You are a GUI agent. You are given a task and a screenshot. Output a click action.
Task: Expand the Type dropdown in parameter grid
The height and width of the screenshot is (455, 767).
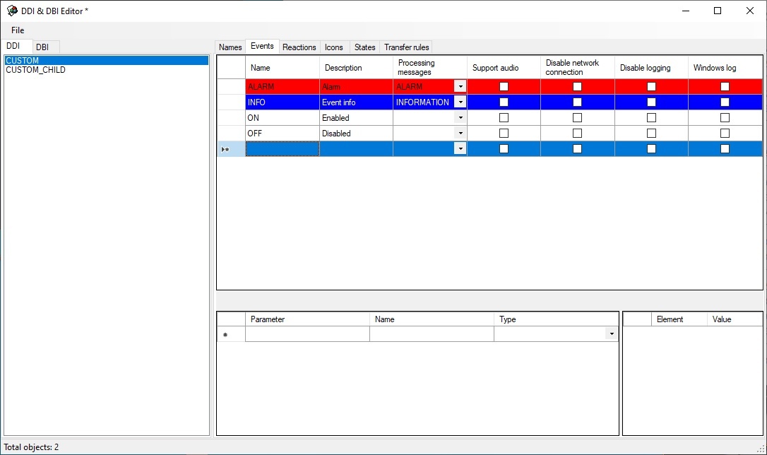click(612, 334)
